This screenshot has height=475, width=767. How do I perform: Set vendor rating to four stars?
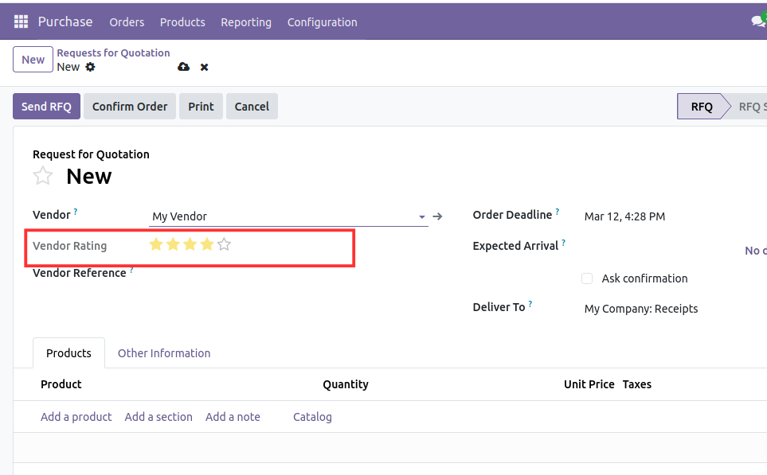coord(207,243)
